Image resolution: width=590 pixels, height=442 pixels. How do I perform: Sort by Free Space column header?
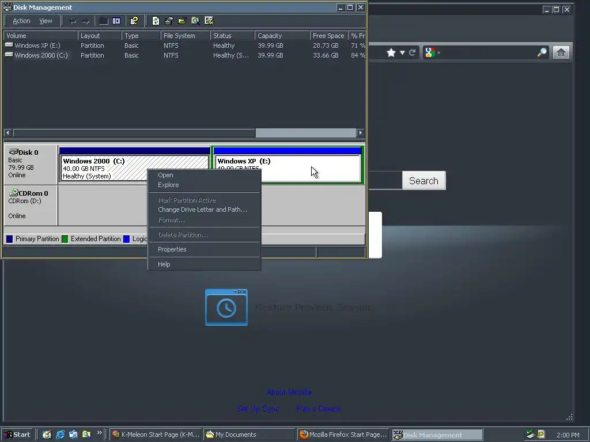tap(329, 36)
